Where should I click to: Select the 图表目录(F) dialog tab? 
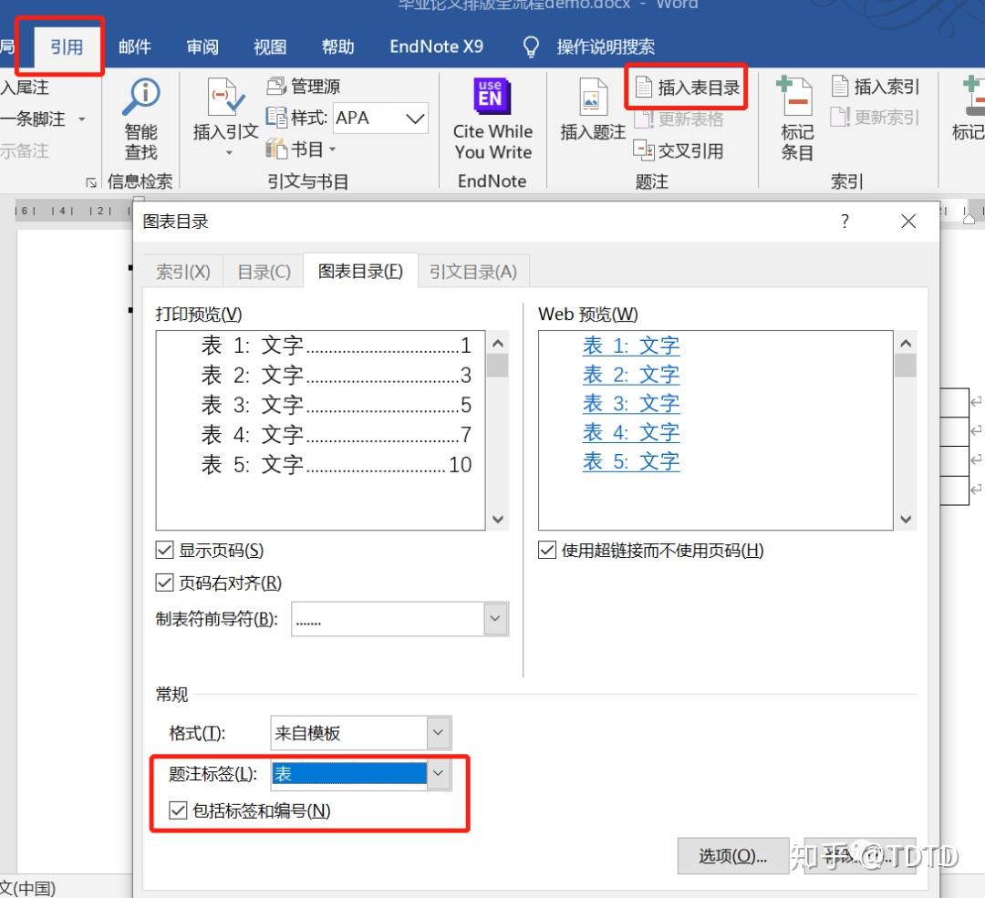click(360, 272)
